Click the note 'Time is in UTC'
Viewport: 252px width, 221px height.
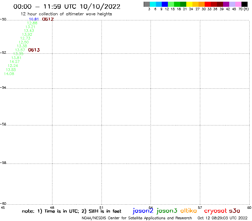(62, 211)
